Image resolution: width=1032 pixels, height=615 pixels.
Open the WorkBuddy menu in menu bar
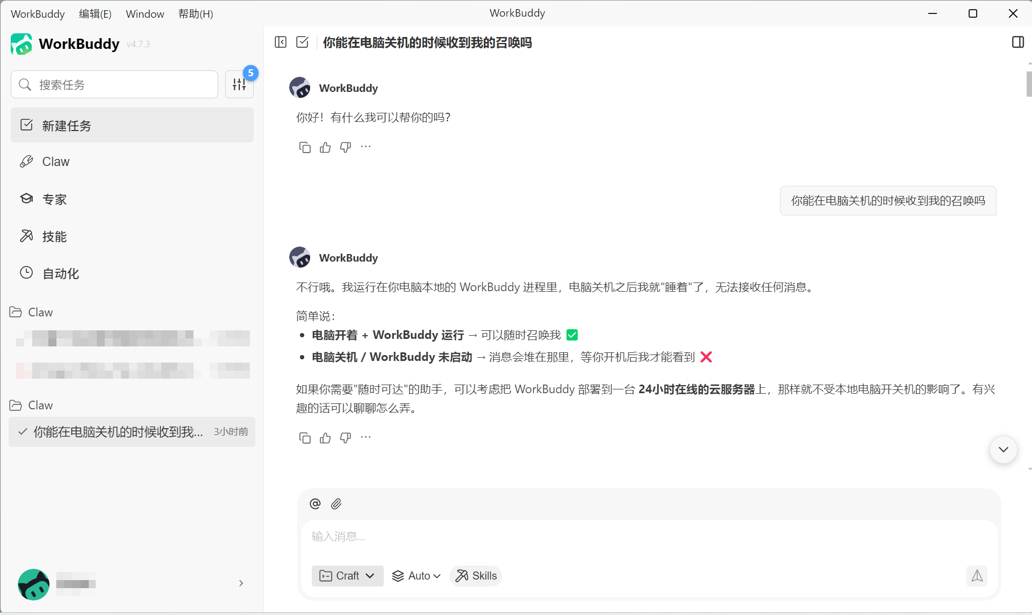pyautogui.click(x=38, y=13)
